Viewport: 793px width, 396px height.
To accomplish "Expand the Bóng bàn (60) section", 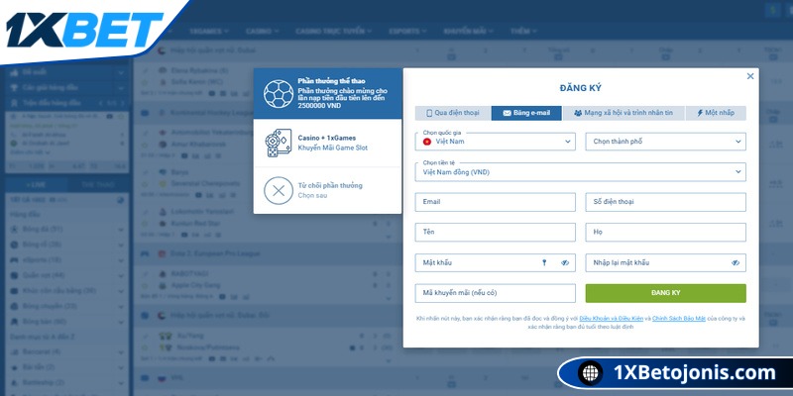I will tap(120, 322).
